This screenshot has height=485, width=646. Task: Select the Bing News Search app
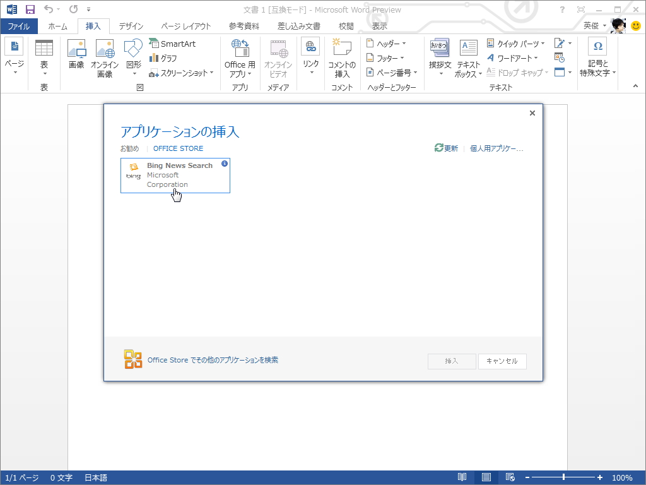(x=175, y=175)
